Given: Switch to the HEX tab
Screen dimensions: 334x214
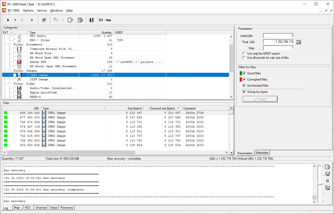Looking at the screenshot, I should coord(28,208).
